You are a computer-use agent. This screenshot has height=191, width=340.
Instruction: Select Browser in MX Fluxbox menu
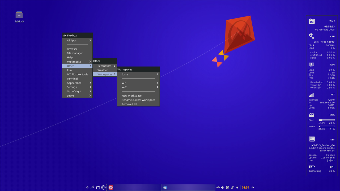[77, 49]
